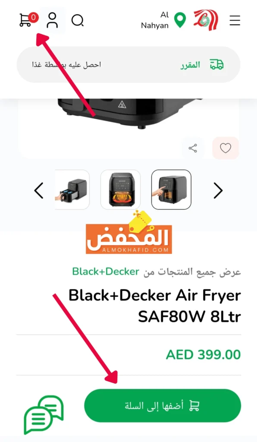Click the green add to cart button
This screenshot has height=442, width=257.
click(x=163, y=406)
